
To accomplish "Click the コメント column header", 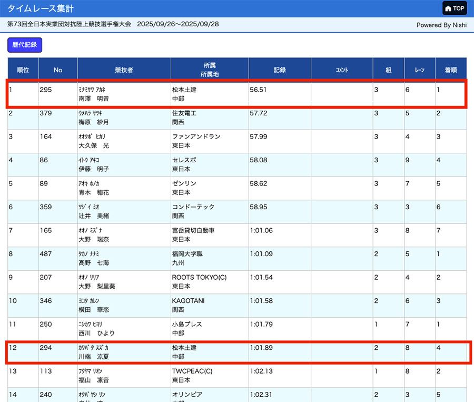I will (x=342, y=70).
